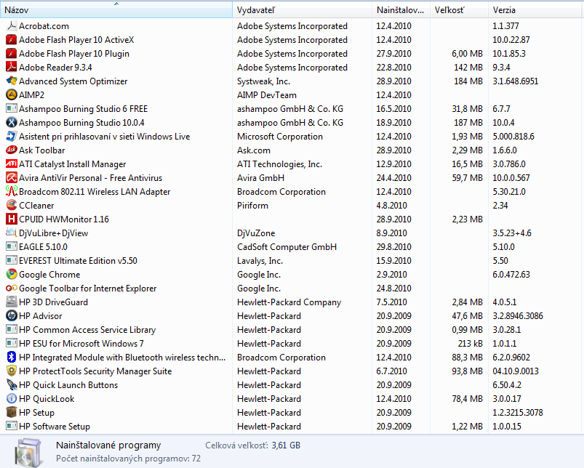Select the HP Advisor icon
Screen dimensions: 584x468
pyautogui.click(x=12, y=316)
